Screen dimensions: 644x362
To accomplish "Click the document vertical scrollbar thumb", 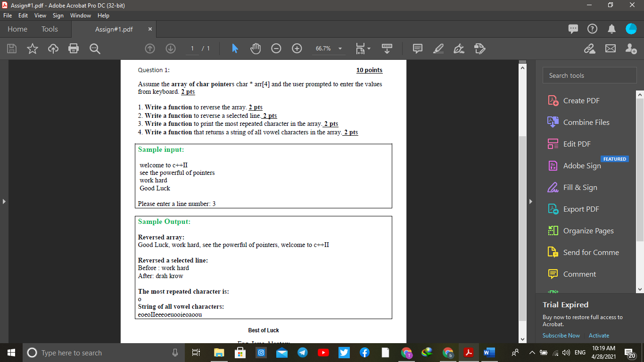I will click(x=522, y=229).
